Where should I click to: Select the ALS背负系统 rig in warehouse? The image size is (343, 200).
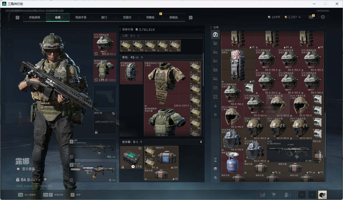click(x=238, y=66)
